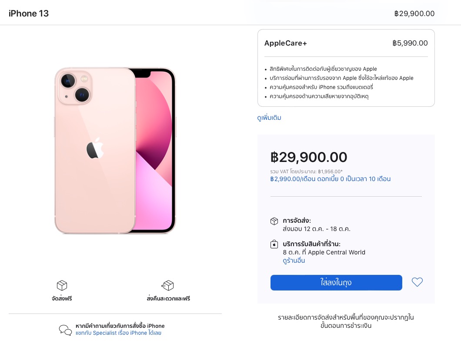Click the chat bubbles icon
Screen dimensions: 461x363
tap(65, 330)
